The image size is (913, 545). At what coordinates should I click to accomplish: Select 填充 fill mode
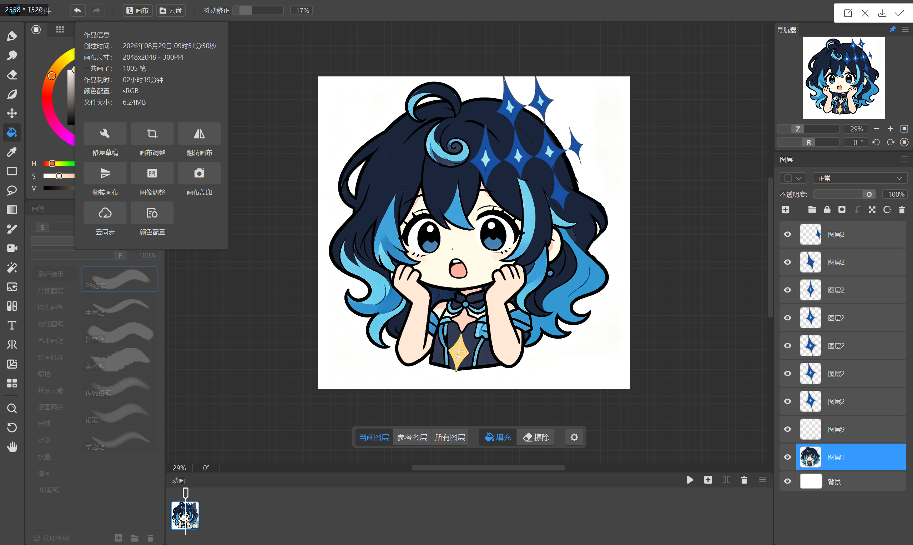(x=498, y=437)
